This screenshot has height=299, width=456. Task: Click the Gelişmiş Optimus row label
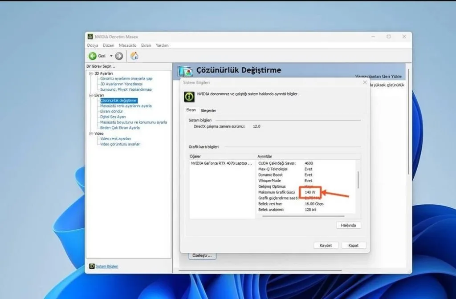click(272, 186)
